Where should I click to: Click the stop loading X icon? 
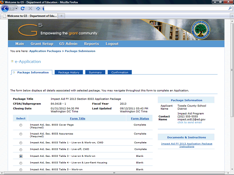tap(30, 8)
